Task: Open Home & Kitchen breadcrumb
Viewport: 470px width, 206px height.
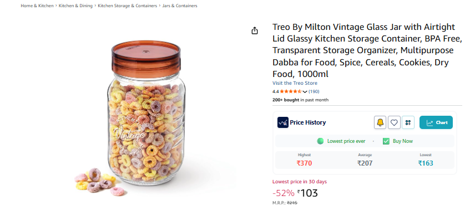Action: (37, 6)
